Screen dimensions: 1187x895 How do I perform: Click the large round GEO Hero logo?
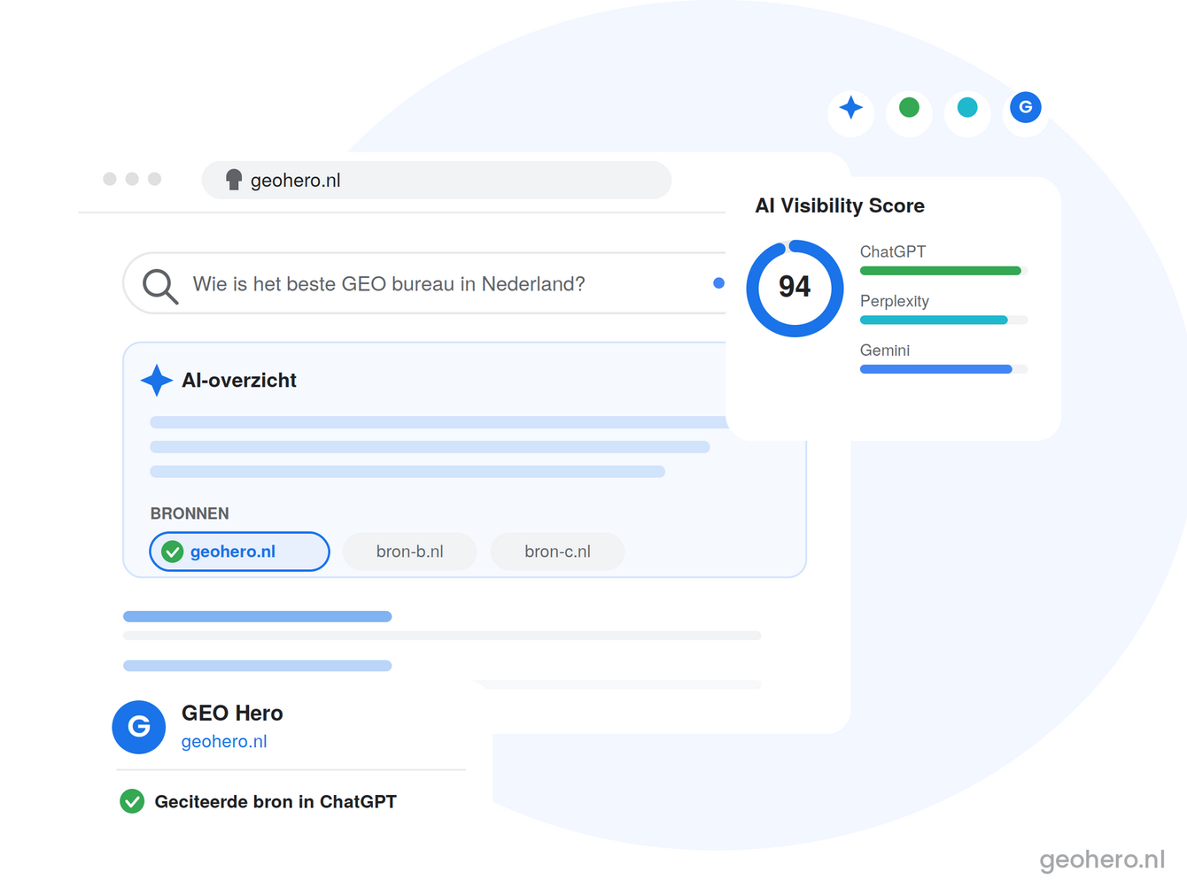point(139,727)
